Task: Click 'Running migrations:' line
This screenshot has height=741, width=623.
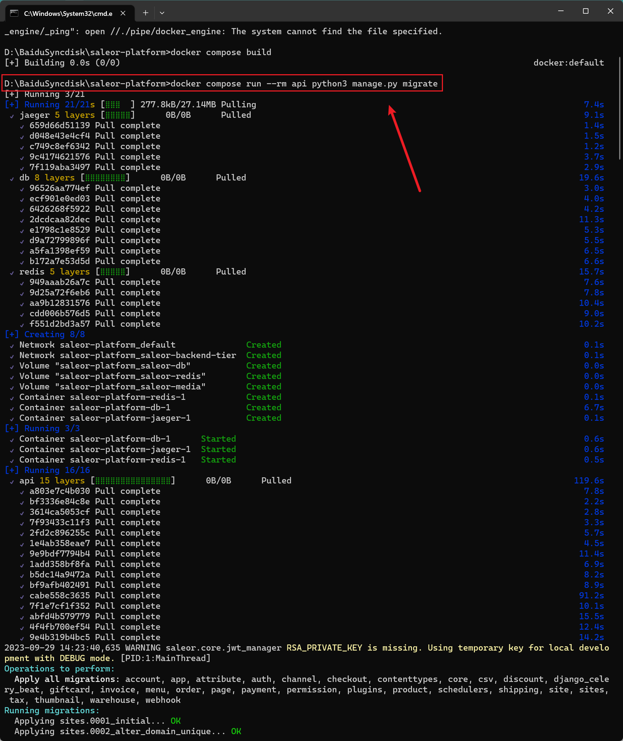Action: point(52,710)
